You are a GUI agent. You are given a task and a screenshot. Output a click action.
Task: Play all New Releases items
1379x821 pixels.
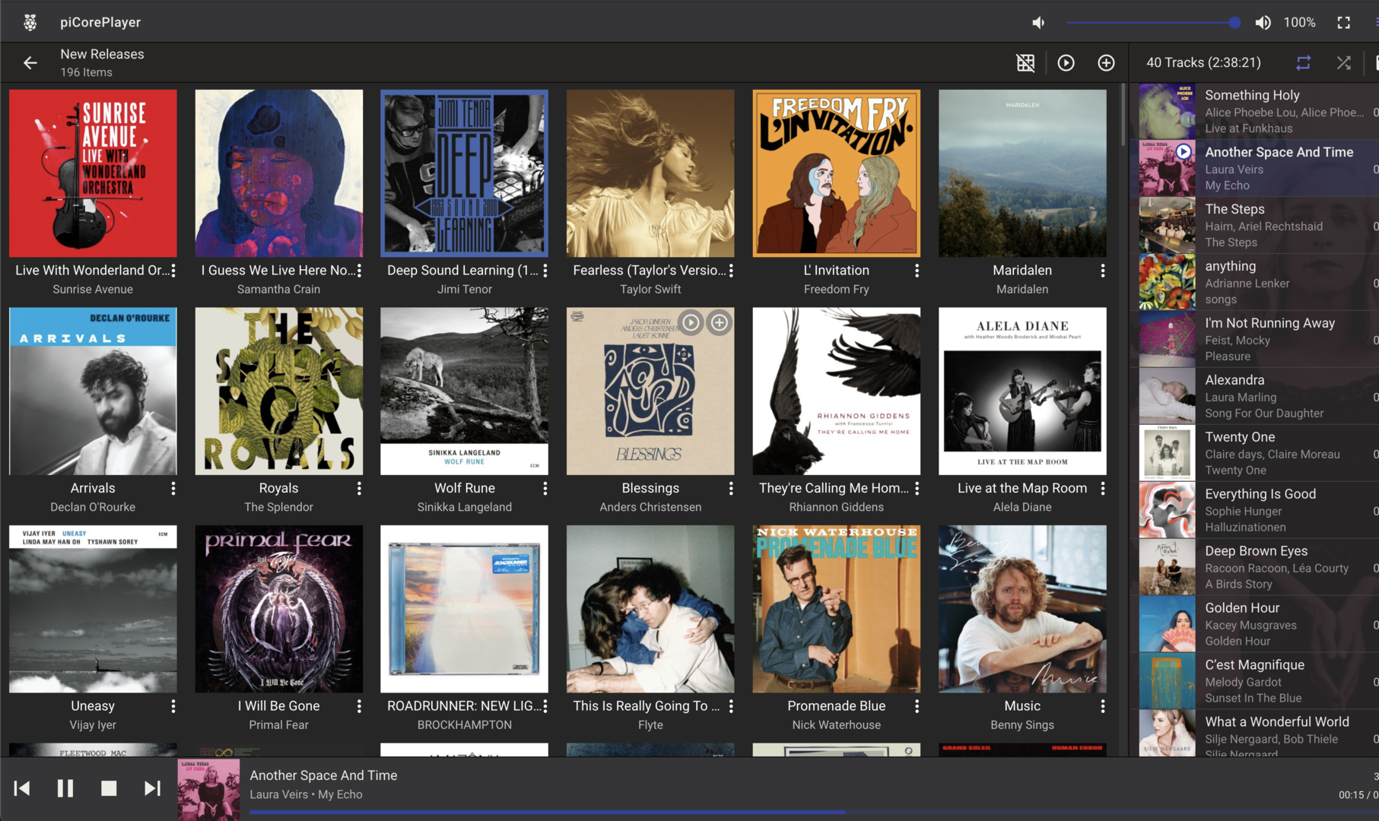pyautogui.click(x=1066, y=63)
